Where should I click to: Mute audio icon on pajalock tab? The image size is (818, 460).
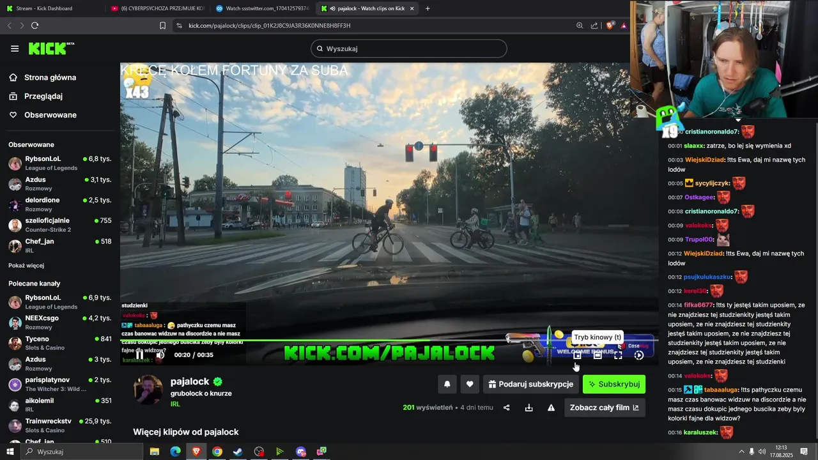point(333,8)
